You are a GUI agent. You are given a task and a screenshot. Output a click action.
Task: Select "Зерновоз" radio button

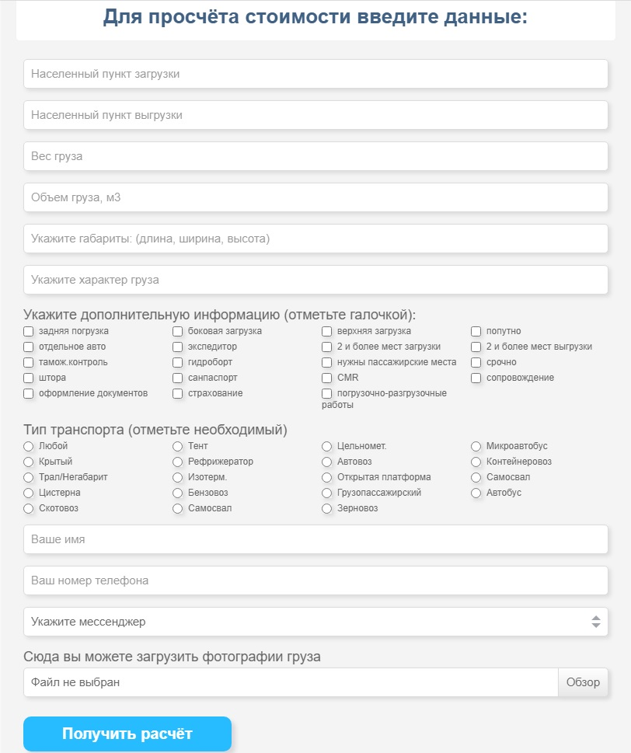pyautogui.click(x=327, y=509)
